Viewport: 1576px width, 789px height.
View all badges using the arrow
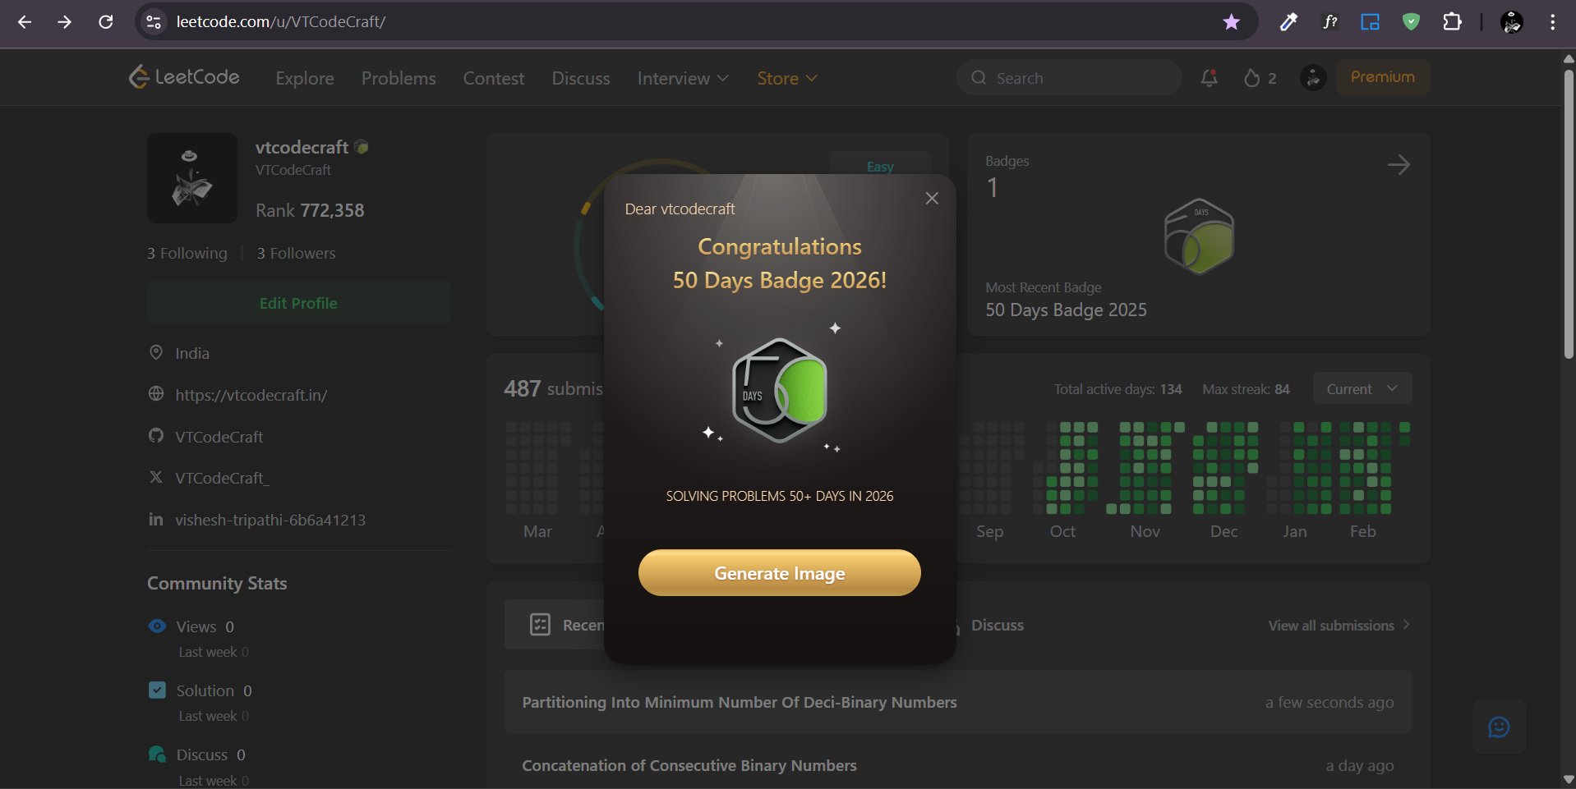tap(1399, 165)
